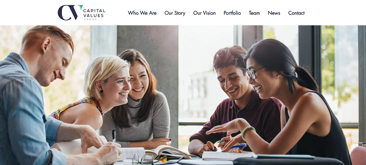Screen dimensions: 366x165
Task: Click the green triangle accent in logo
Action: pos(80,7)
